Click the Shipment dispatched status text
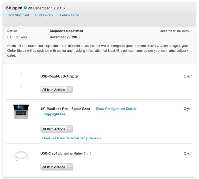Screen dimensions: 199x179 [66, 31]
